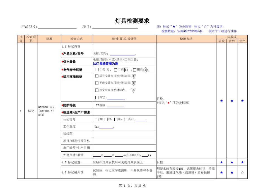Click the 产品名称/型号 cell
Screen dimensions: 265x188
click(x=76, y=54)
